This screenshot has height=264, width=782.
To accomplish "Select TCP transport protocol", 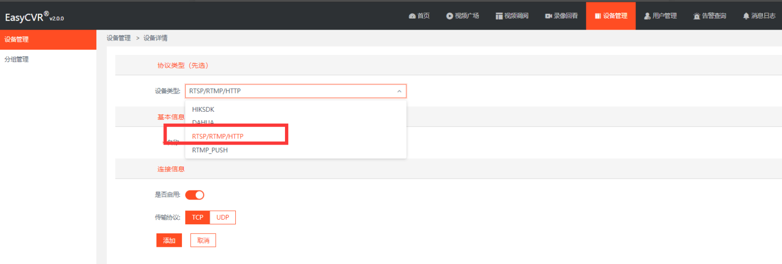I will (x=198, y=217).
